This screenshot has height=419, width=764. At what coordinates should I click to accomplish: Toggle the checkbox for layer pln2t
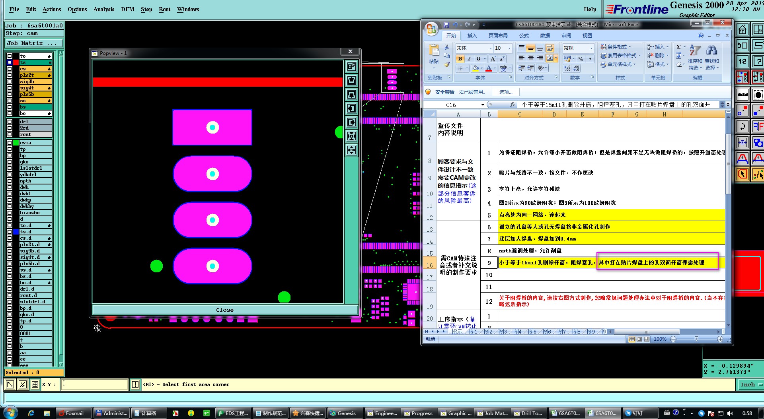(x=10, y=75)
